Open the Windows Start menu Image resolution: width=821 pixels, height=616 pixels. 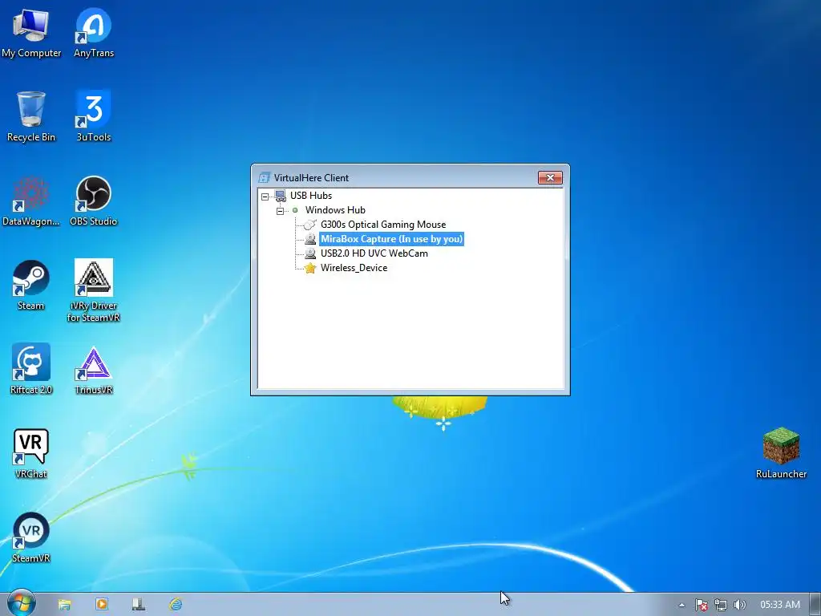(21, 604)
